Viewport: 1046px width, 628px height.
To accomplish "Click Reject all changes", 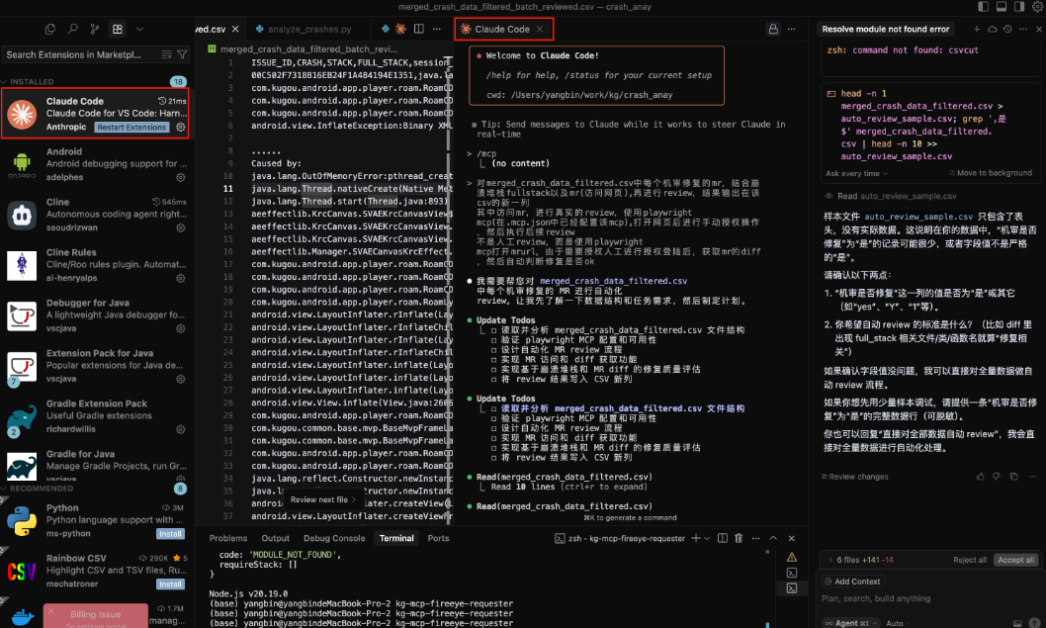I will tap(969, 560).
